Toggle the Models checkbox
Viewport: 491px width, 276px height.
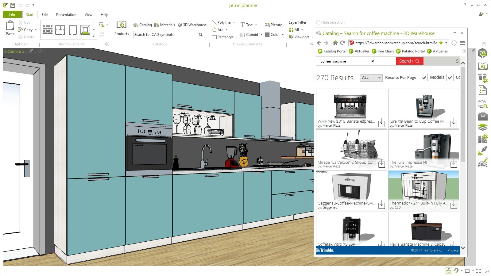tap(424, 78)
